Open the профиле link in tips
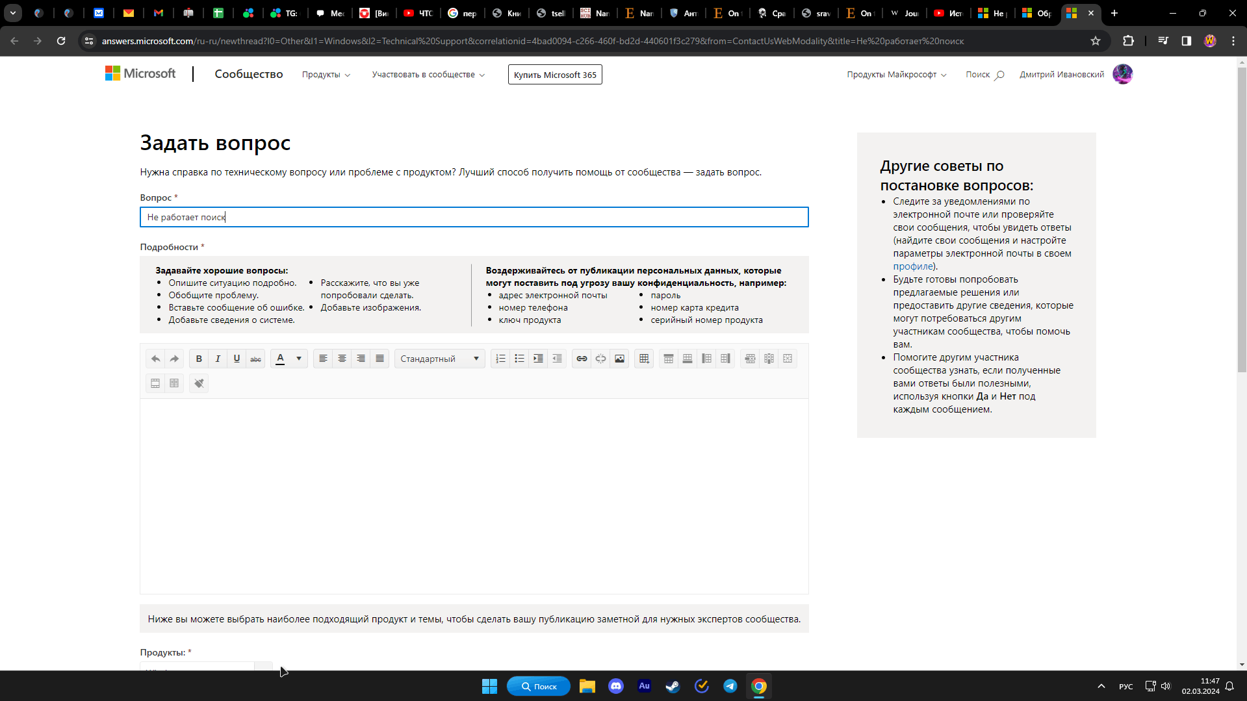 [913, 266]
